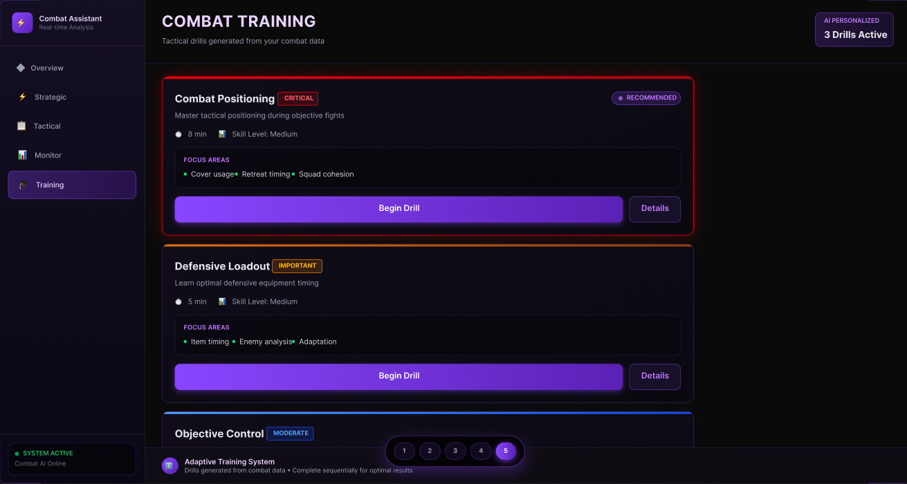Open Details for Defensive Loadout
907x484 pixels.
pos(654,376)
